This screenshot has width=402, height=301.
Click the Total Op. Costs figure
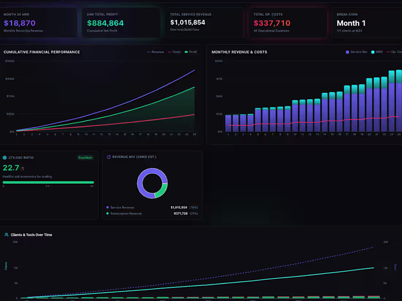coord(272,22)
